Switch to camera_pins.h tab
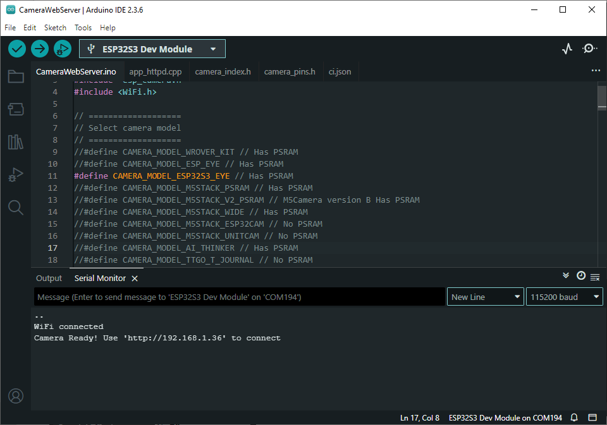607x425 pixels. pyautogui.click(x=290, y=71)
